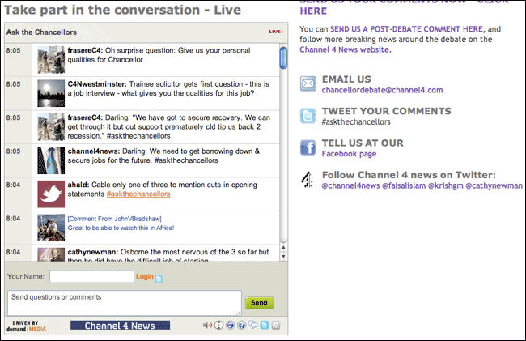
Task: Click the Comment From JohnVBradshaw text
Action: point(114,219)
